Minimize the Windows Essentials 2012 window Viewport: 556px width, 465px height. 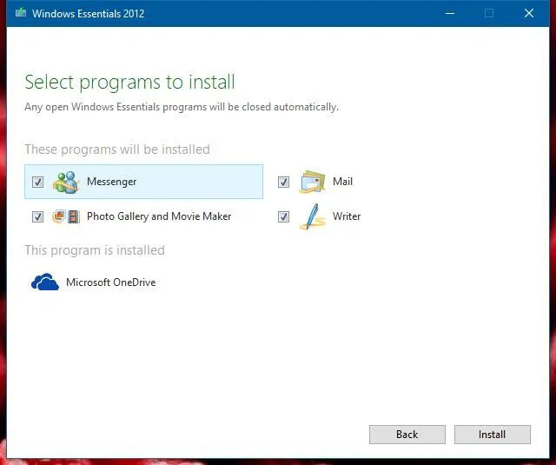coord(450,13)
